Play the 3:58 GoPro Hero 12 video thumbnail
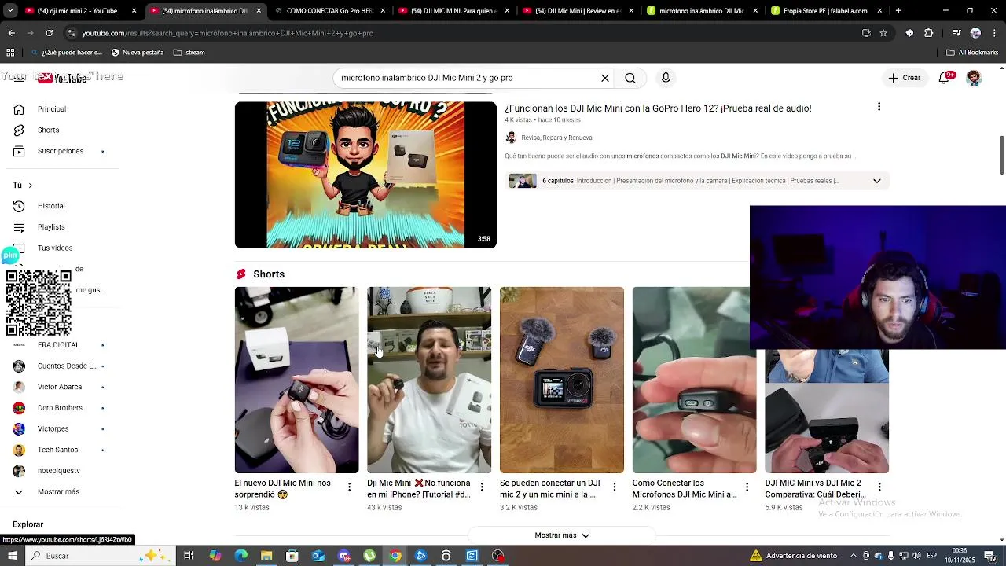The image size is (1006, 566). coord(365,175)
